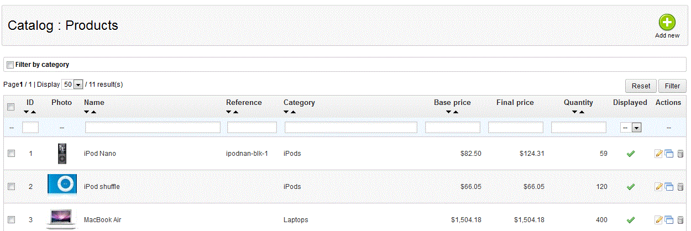691x231 pixels.
Task: Check the select-all checkbox in table header
Action: tap(11, 107)
